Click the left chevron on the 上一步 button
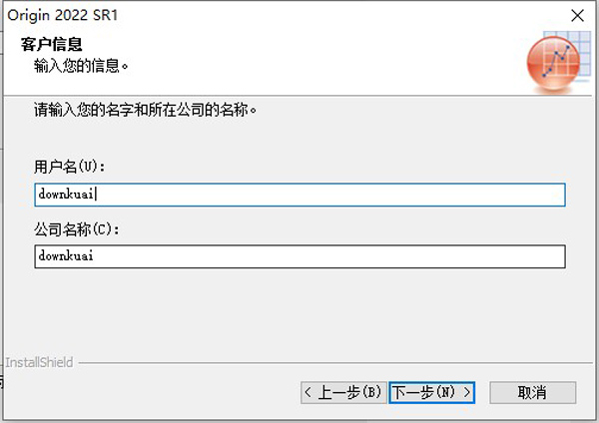Image resolution: width=599 pixels, height=423 pixels. 308,392
